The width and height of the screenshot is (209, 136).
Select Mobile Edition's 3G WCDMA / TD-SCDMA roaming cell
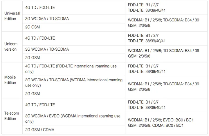(74, 83)
